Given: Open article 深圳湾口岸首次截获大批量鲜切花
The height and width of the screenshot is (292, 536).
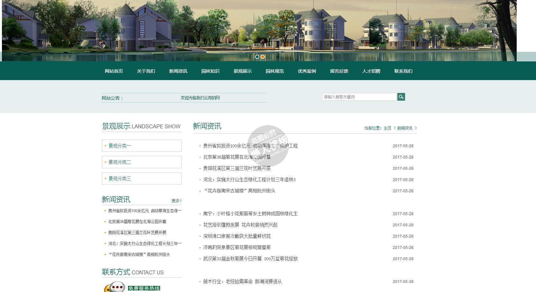Looking at the screenshot, I should pyautogui.click(x=237, y=236).
